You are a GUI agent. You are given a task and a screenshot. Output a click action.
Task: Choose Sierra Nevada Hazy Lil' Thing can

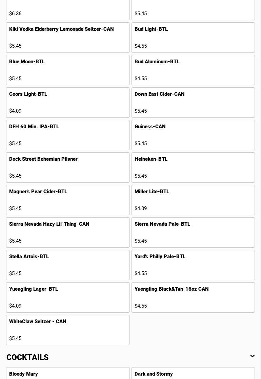68,232
